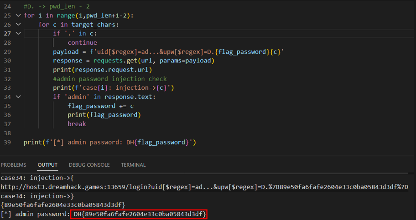Open the dreamhack login URL in output

point(204,187)
